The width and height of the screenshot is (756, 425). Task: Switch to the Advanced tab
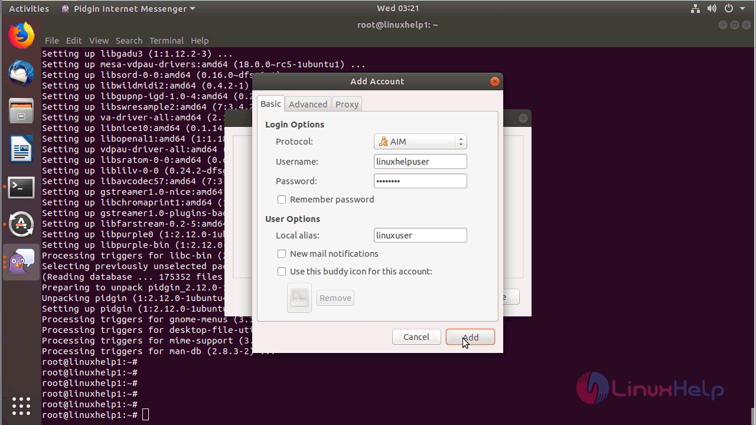[x=308, y=104]
